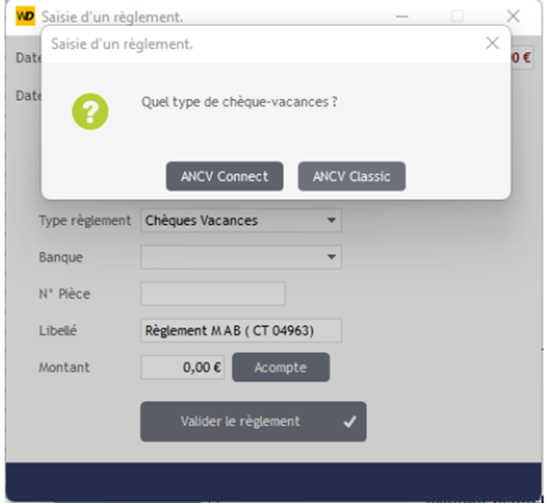The height and width of the screenshot is (503, 545).
Task: Select the Chèques Vacances combo box
Action: tap(241, 220)
